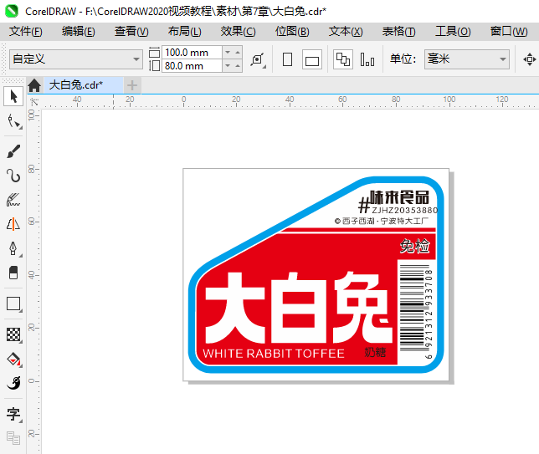
Task: Add a new document tab
Action: (x=132, y=85)
